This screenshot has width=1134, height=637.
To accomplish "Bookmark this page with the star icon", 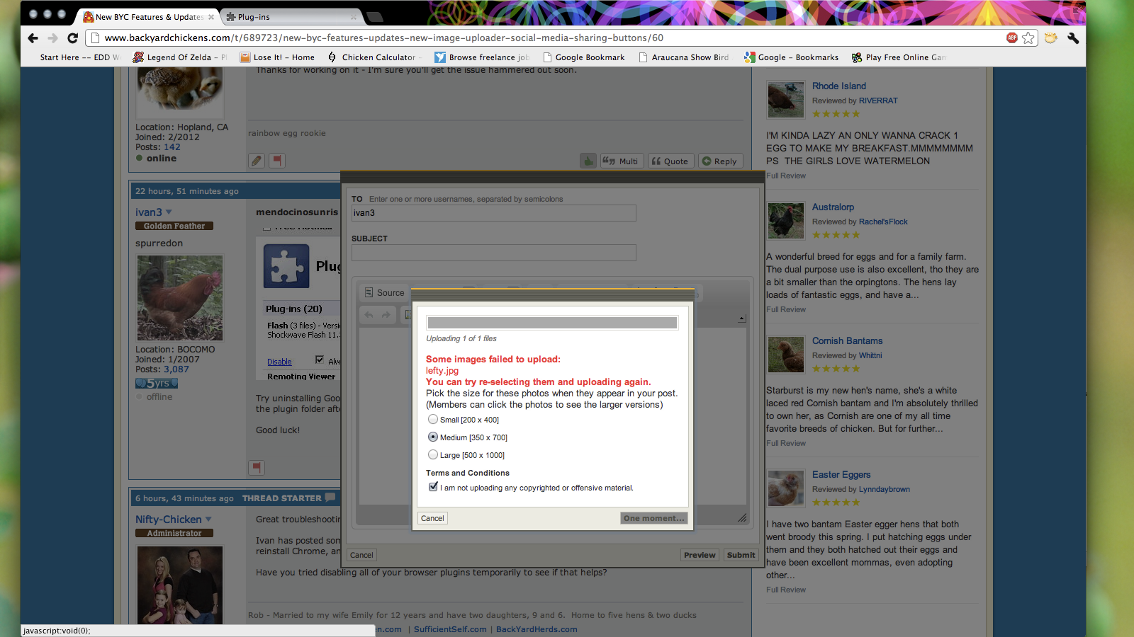I will 1028,38.
